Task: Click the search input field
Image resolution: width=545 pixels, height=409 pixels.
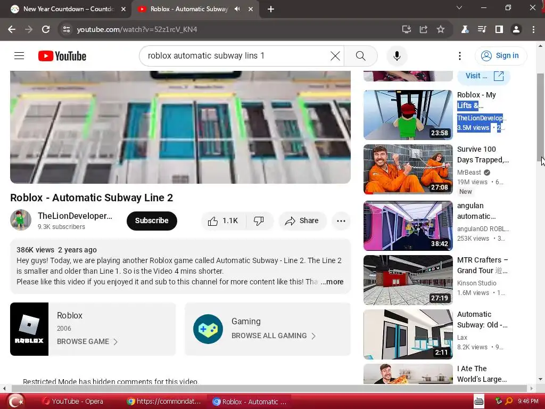Action: pyautogui.click(x=237, y=55)
